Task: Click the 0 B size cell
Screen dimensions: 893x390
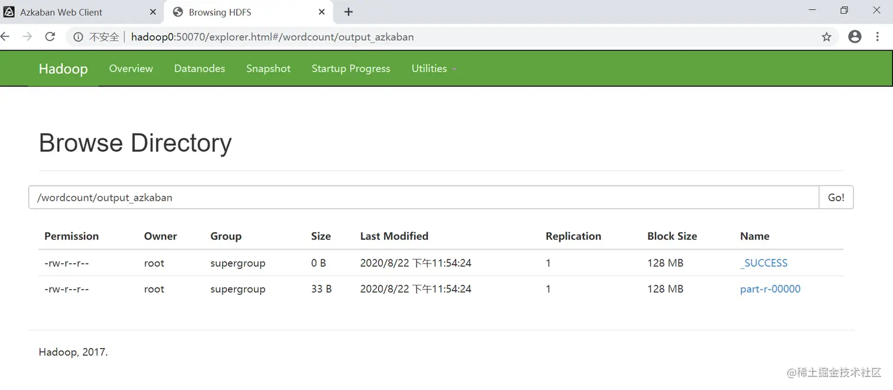Action: coord(318,263)
